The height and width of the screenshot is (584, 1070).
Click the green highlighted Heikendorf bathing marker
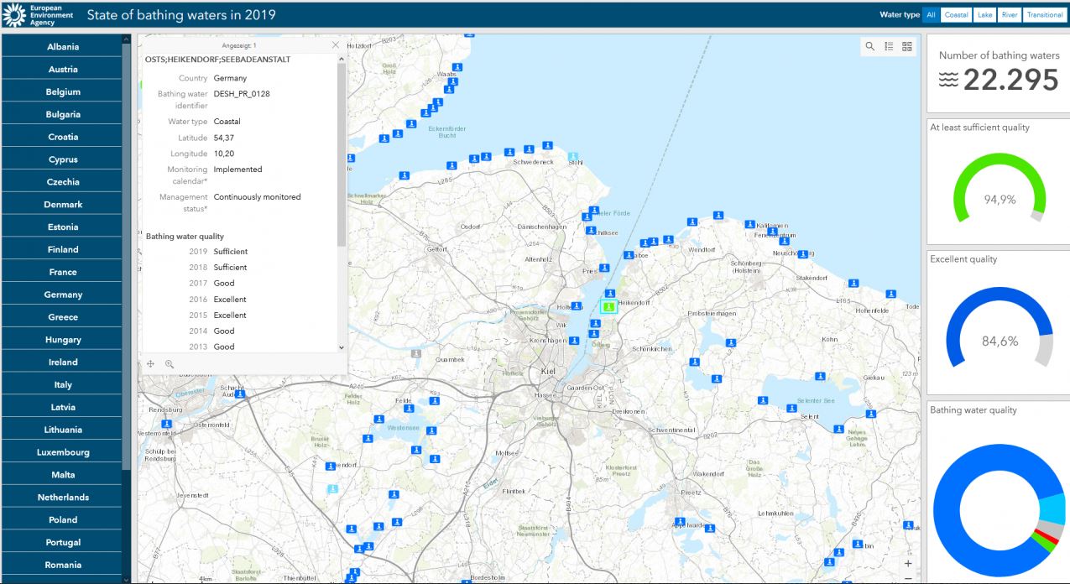(x=608, y=307)
